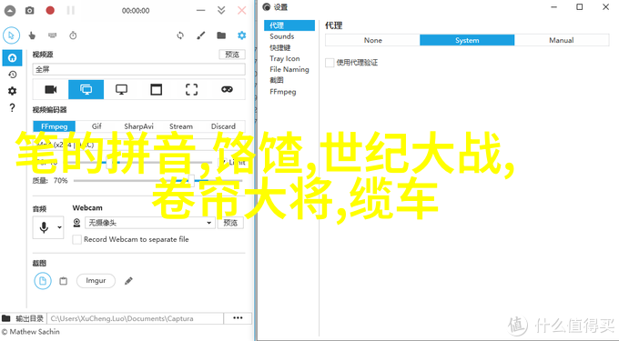Viewport: 619px width, 341px height.
Task: Take a screenshot with the camera icon
Action: (x=30, y=11)
